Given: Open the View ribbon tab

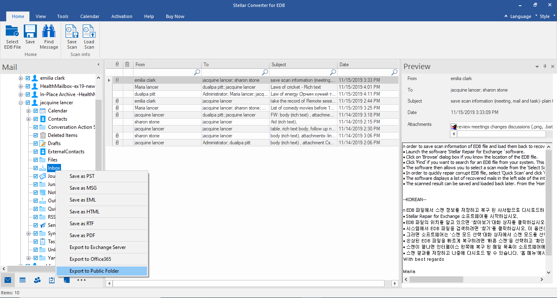Looking at the screenshot, I should pos(41,16).
